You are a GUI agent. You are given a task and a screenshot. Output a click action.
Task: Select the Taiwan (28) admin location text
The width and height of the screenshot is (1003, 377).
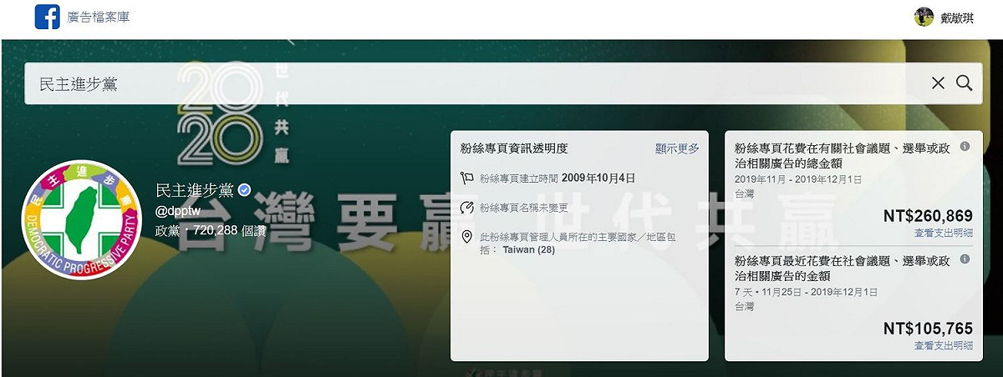(528, 249)
